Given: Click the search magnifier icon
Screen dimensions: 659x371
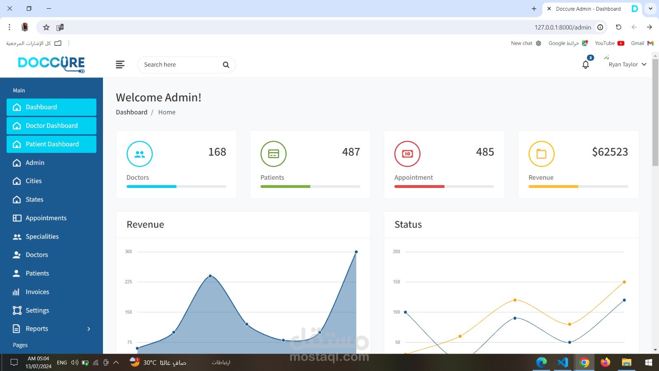Looking at the screenshot, I should [x=226, y=65].
